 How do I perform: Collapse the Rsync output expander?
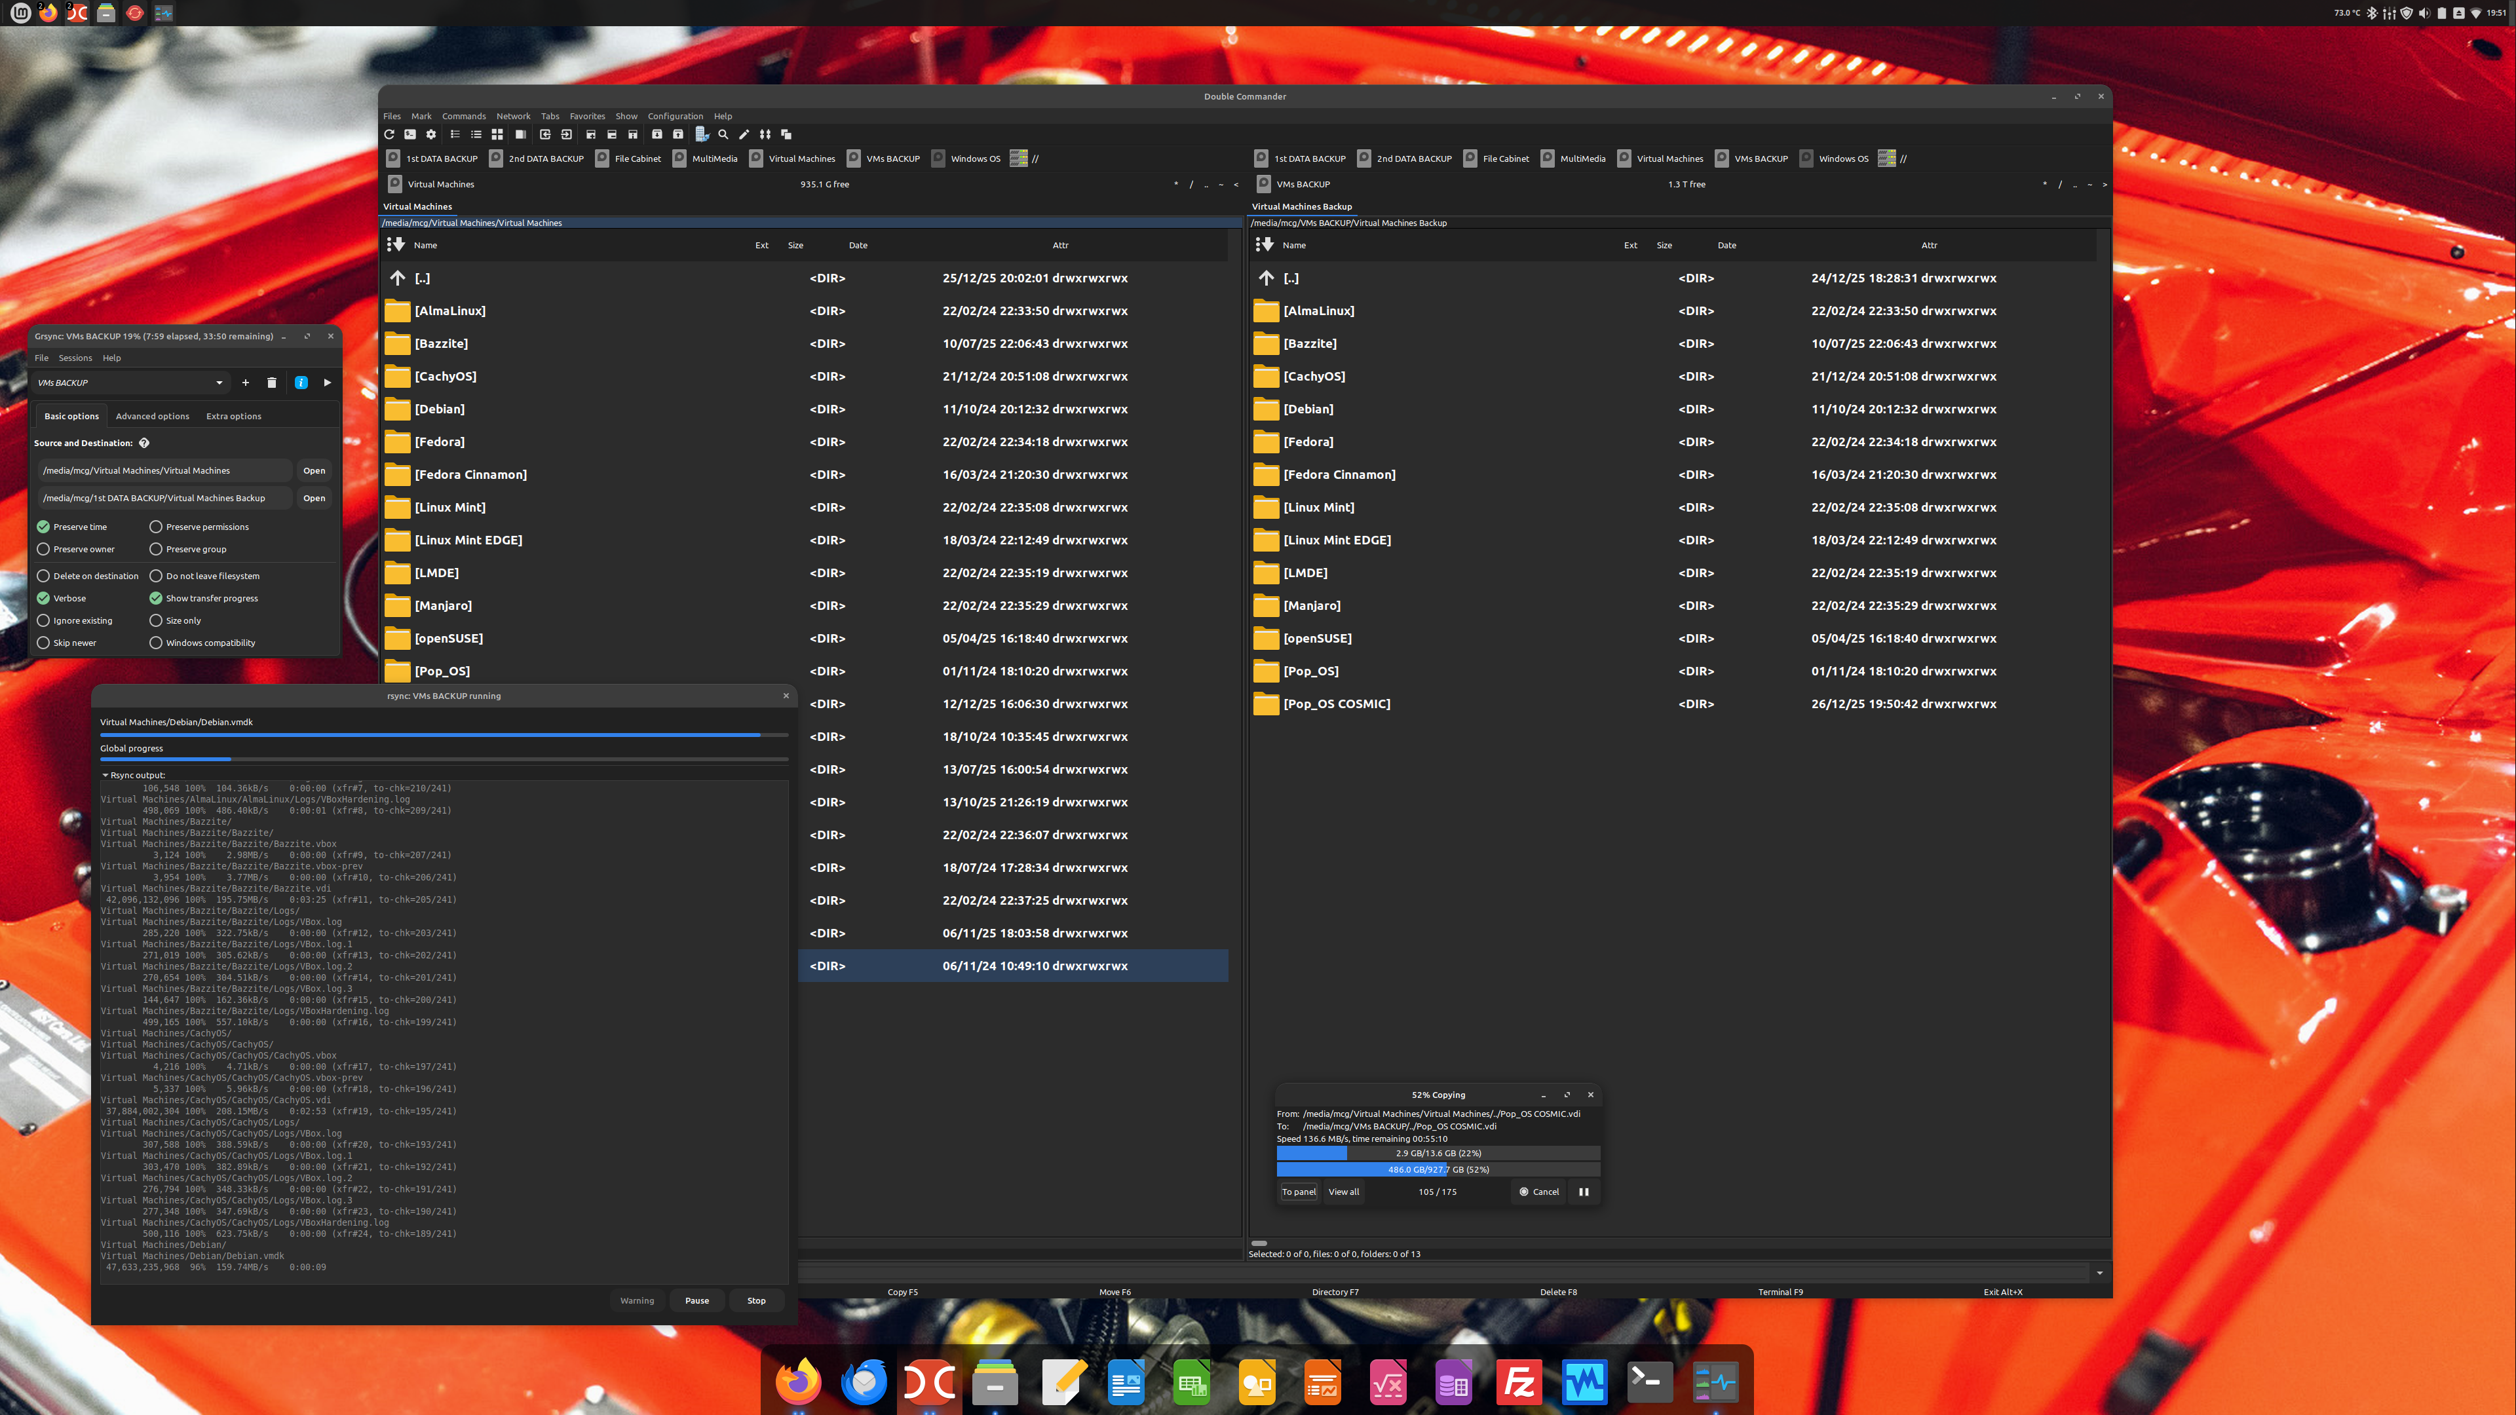click(x=105, y=776)
